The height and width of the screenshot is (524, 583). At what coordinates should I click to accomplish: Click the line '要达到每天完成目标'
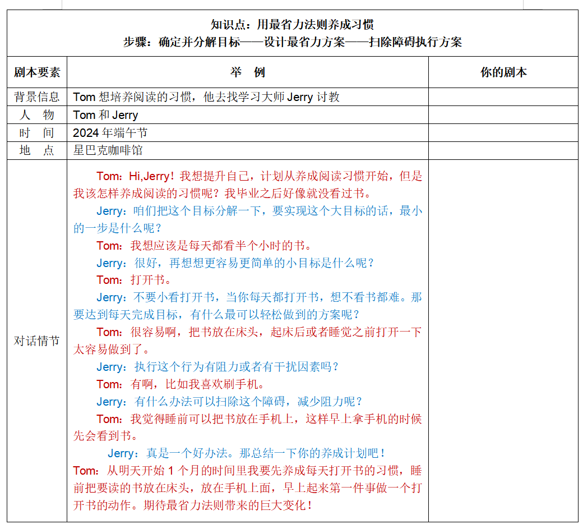tap(216, 315)
